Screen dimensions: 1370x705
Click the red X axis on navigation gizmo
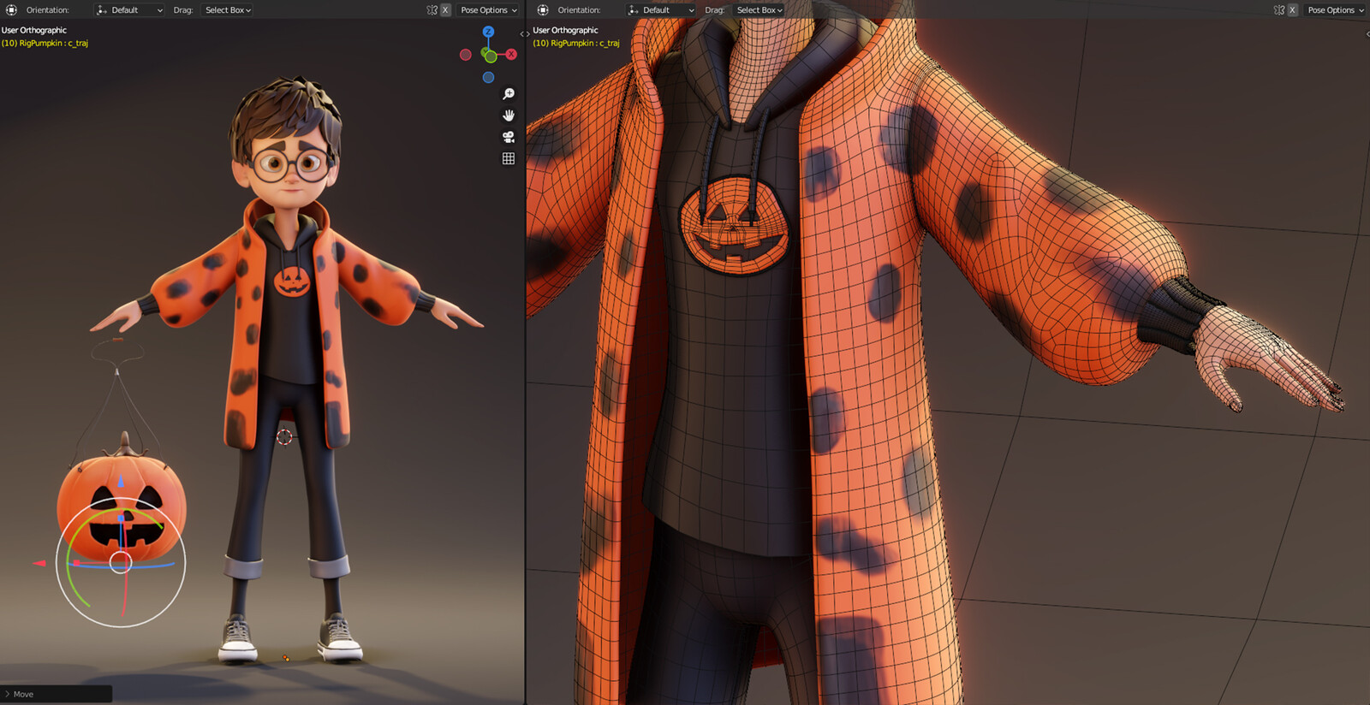(511, 55)
